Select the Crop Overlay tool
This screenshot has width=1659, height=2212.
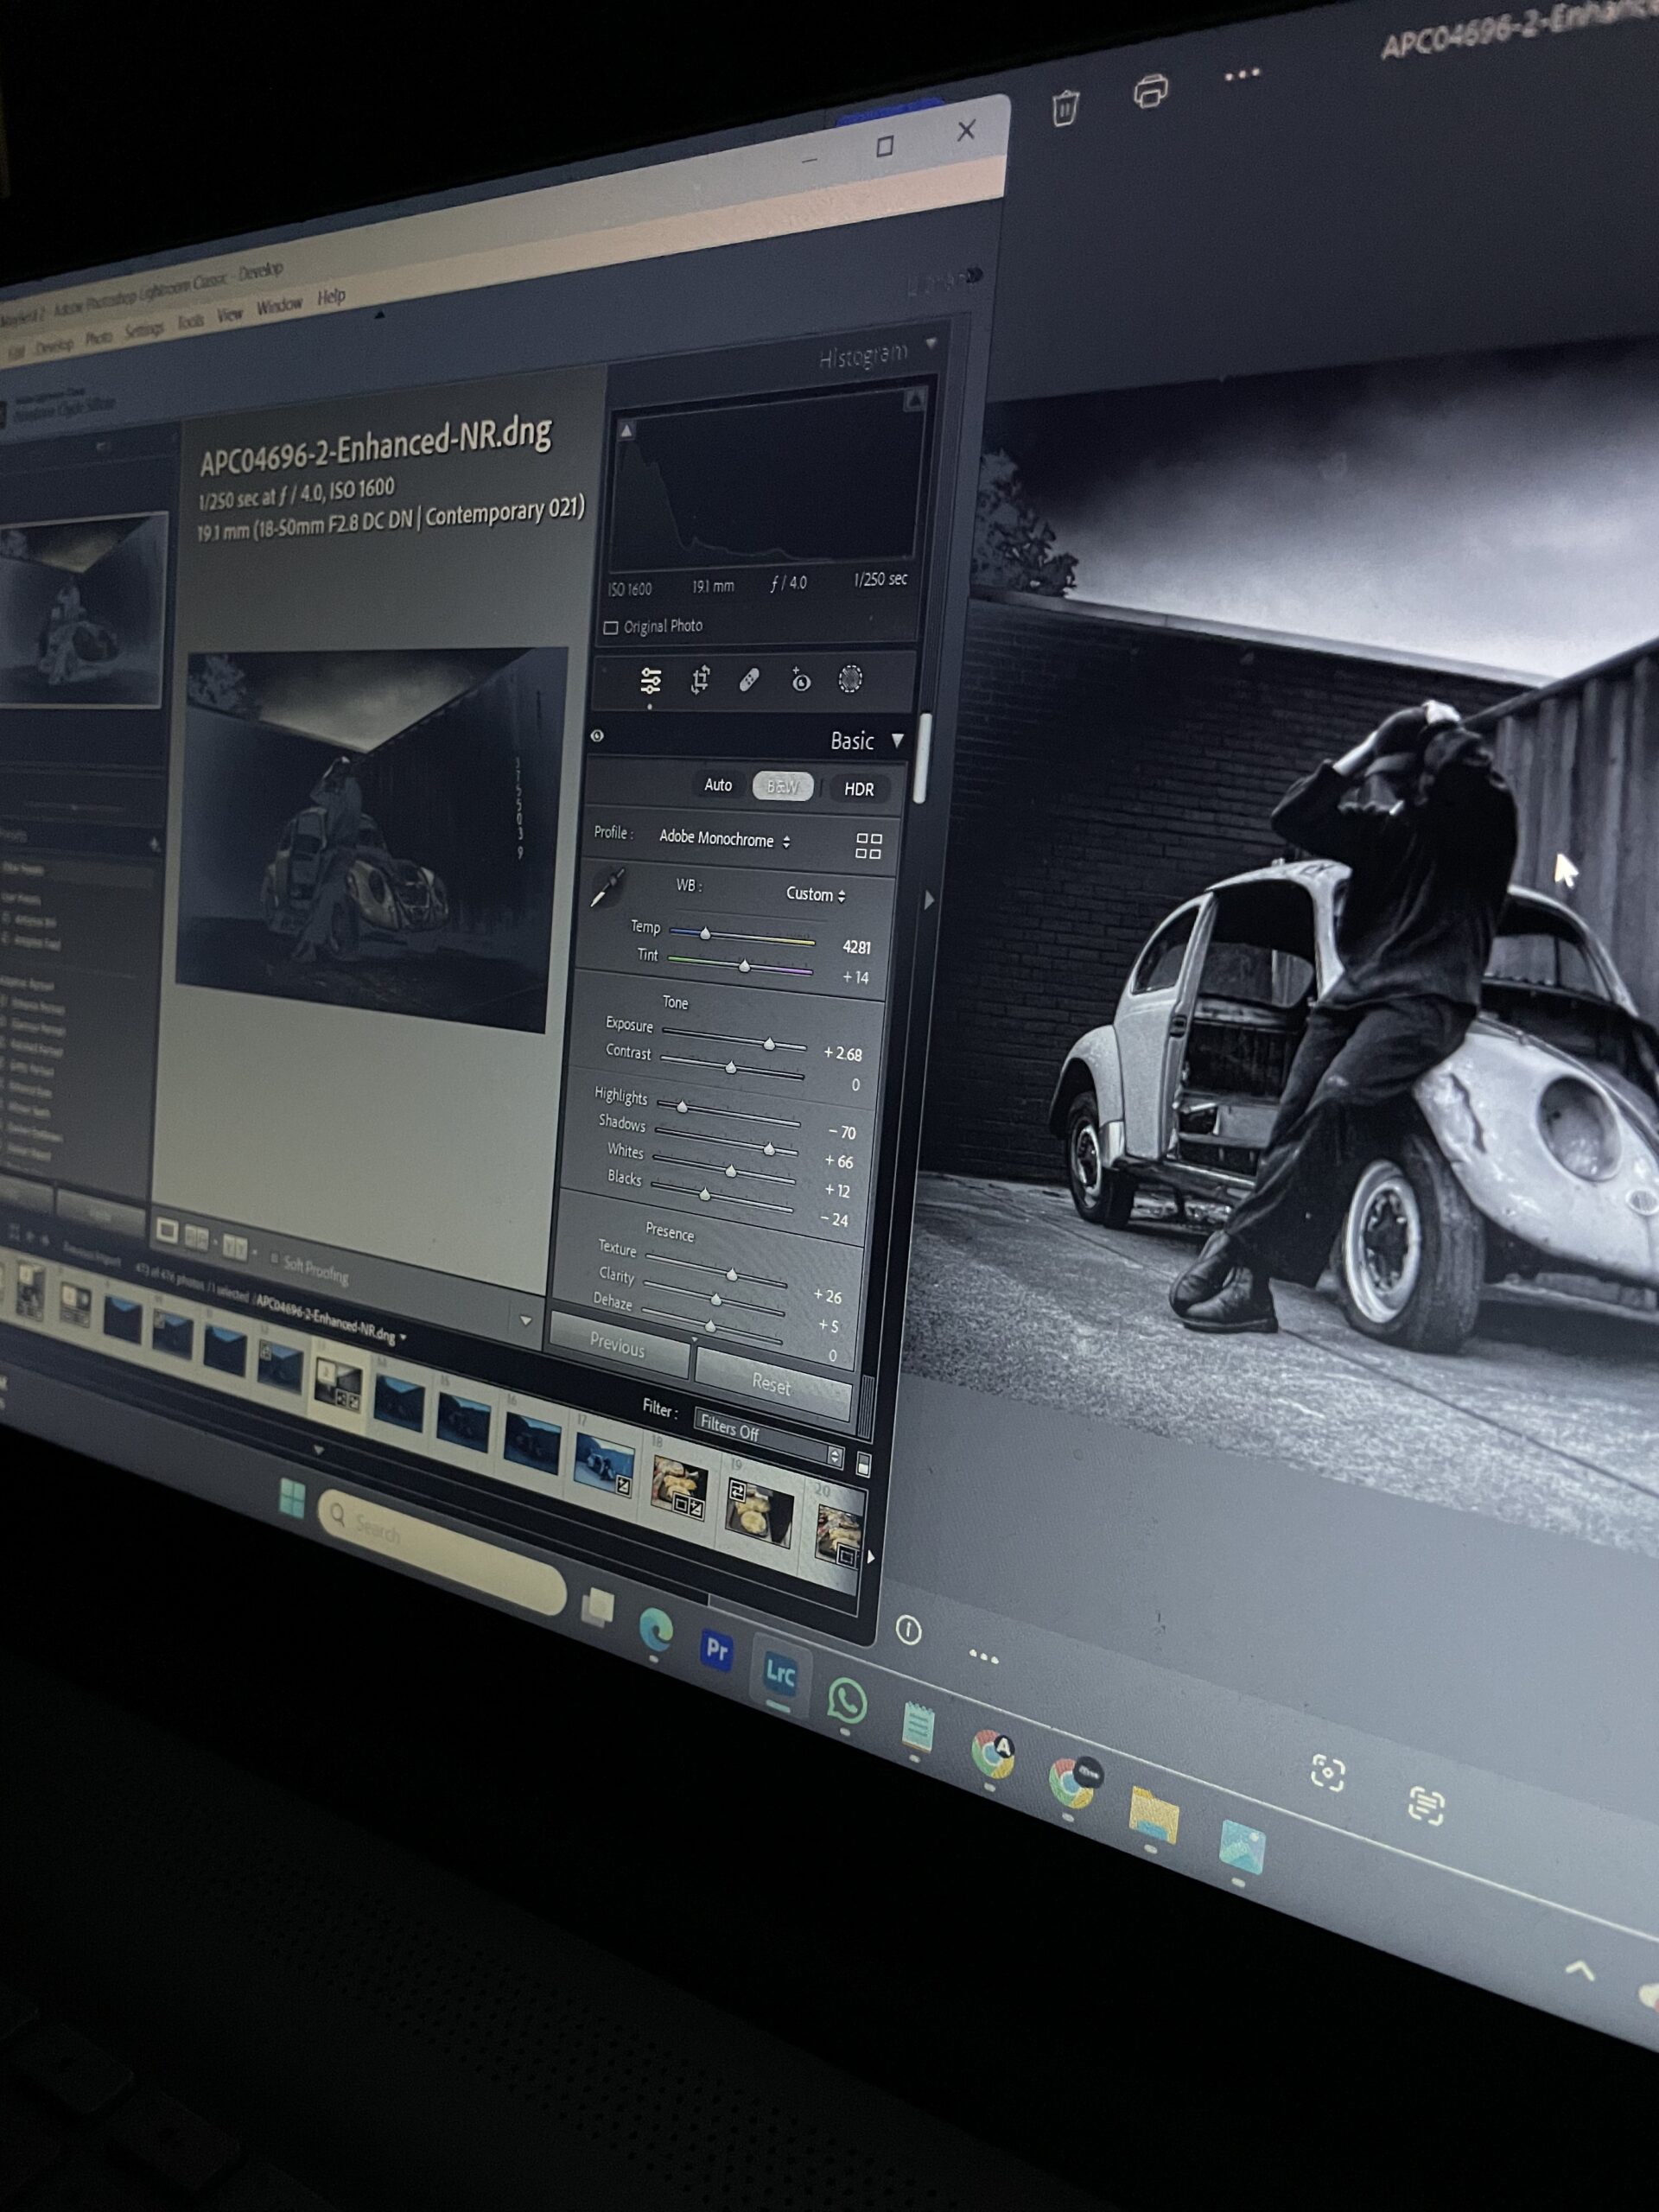tap(700, 681)
